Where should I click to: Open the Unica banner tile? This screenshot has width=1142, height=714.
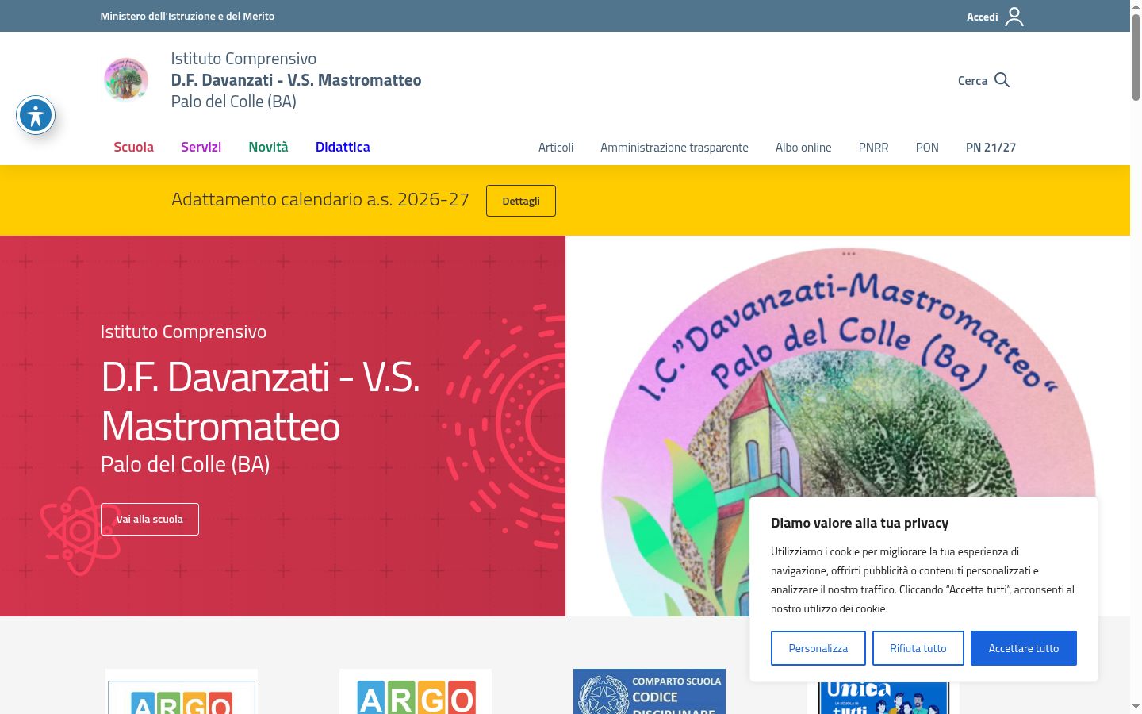[883, 697]
